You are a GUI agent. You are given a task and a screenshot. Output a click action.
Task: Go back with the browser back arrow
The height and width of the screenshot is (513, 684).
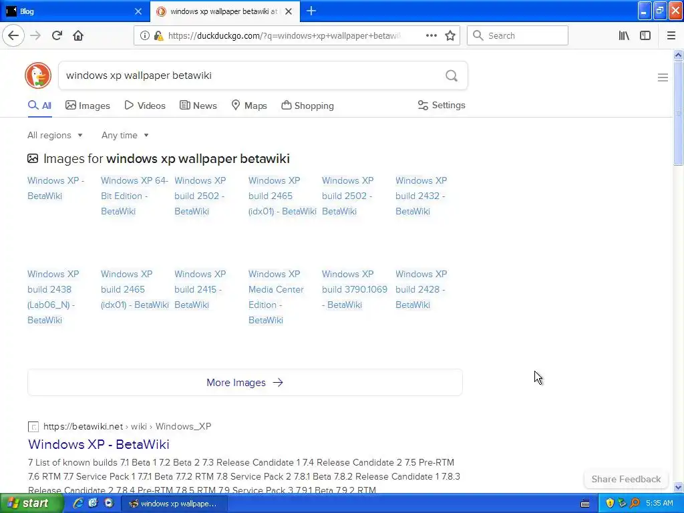(x=13, y=36)
